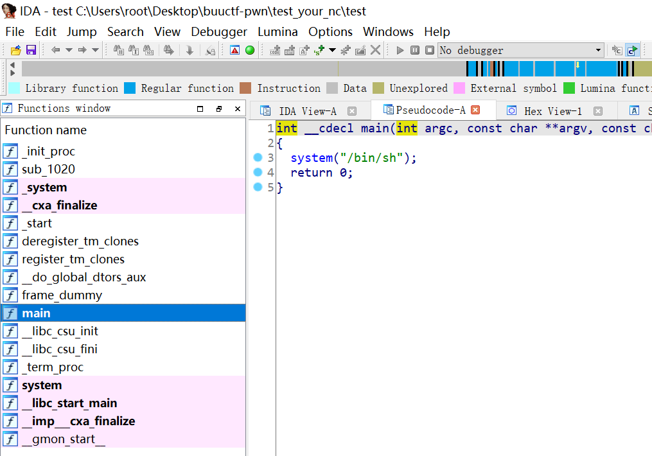
Task: Click the navigation band left scroll arrow
Action: coord(12,65)
